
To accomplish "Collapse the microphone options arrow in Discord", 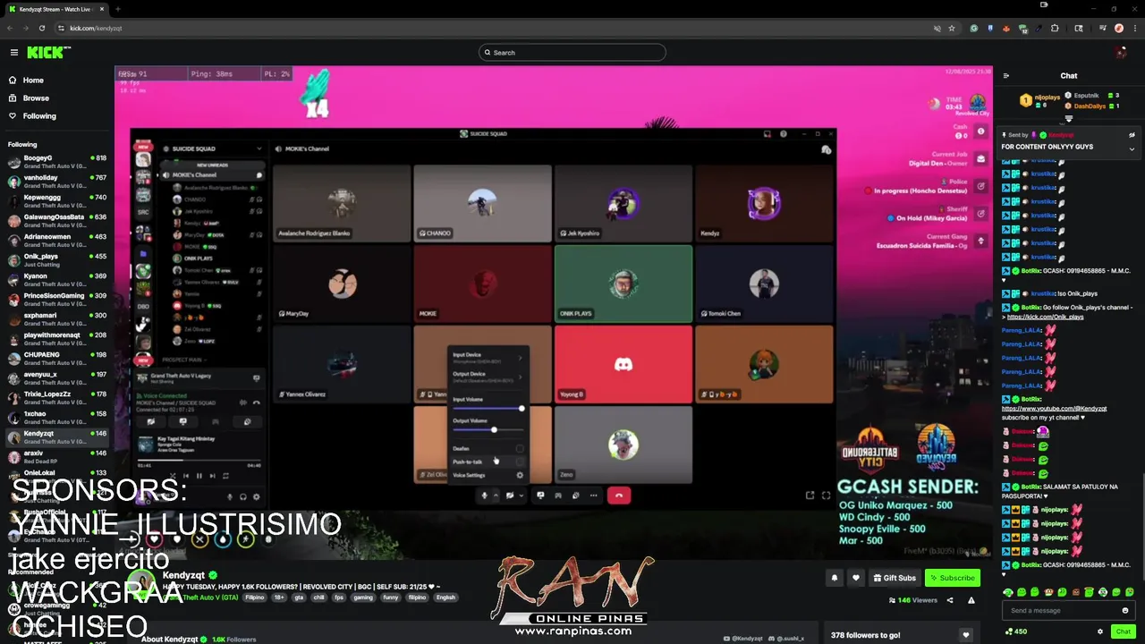I will tap(496, 496).
